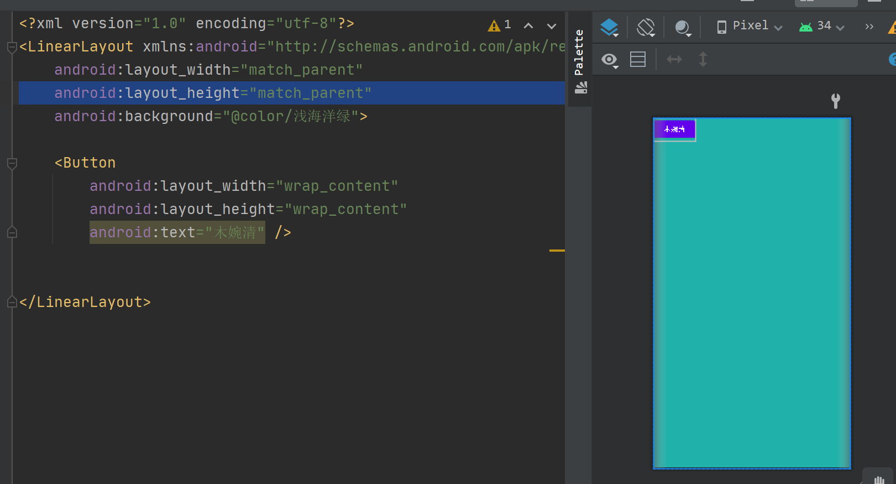
Task: Click the orientation rotate icon
Action: coord(646,27)
